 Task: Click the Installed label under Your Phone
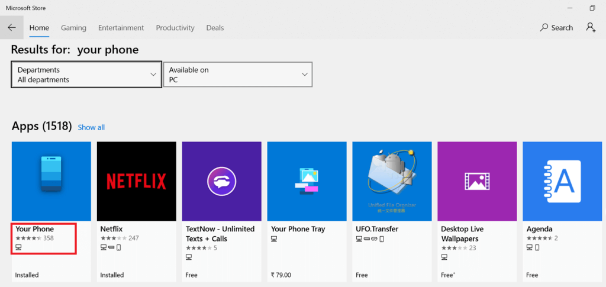click(x=27, y=275)
